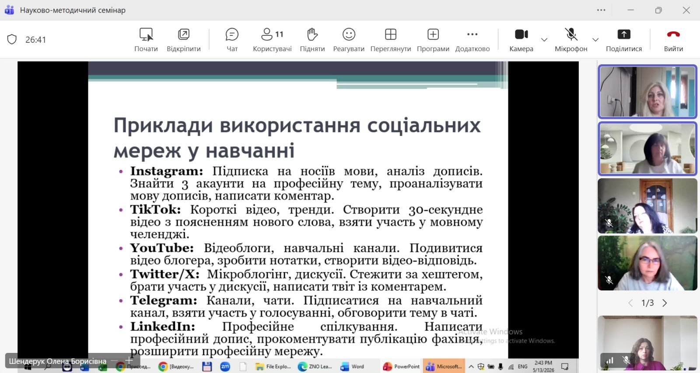This screenshot has height=373, width=700.
Task: Click the Twitter/X: bullet heading on the slide
Action: click(164, 274)
